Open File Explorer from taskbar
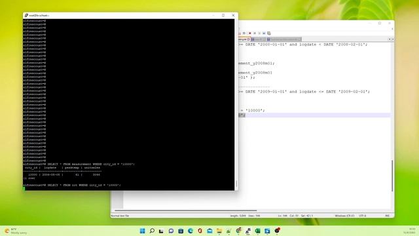This screenshot has width=419, height=236. point(219,231)
